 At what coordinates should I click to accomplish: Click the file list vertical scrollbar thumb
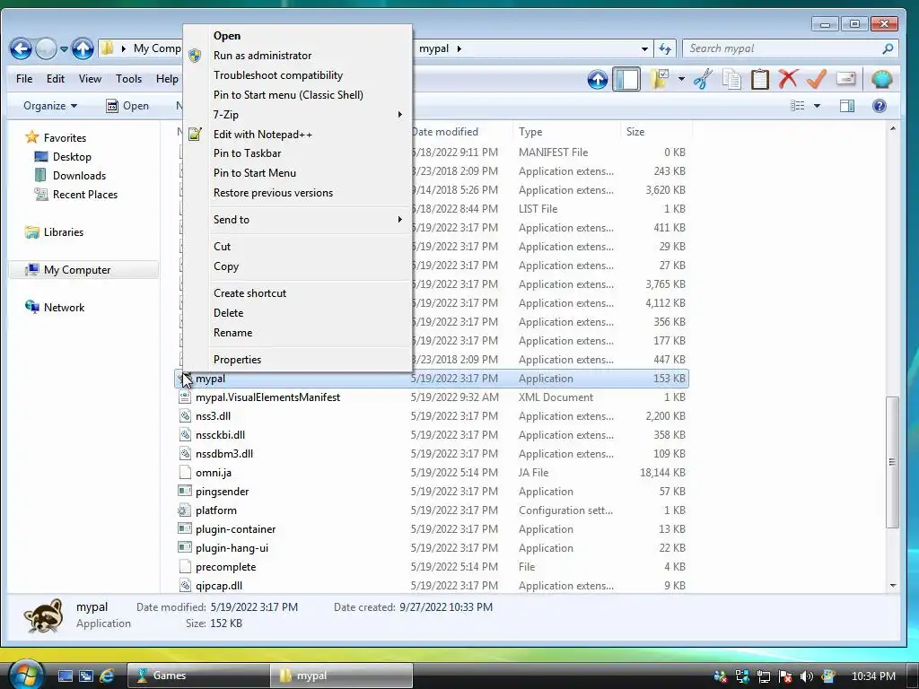[x=892, y=462]
